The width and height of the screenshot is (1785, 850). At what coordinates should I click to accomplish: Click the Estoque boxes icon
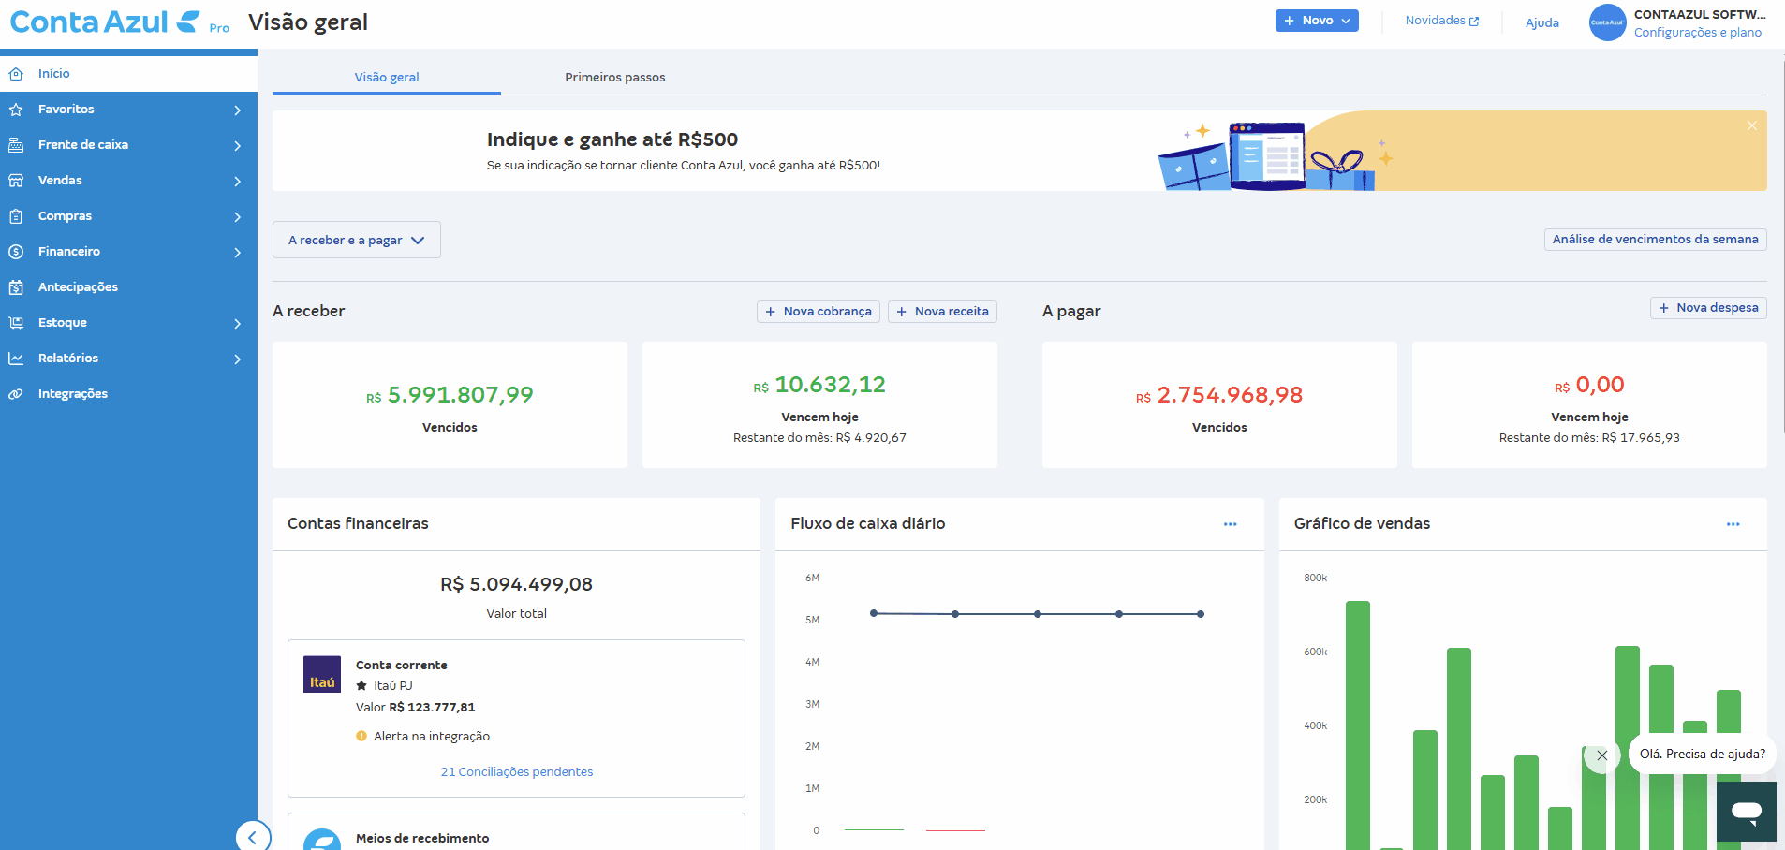pos(16,323)
